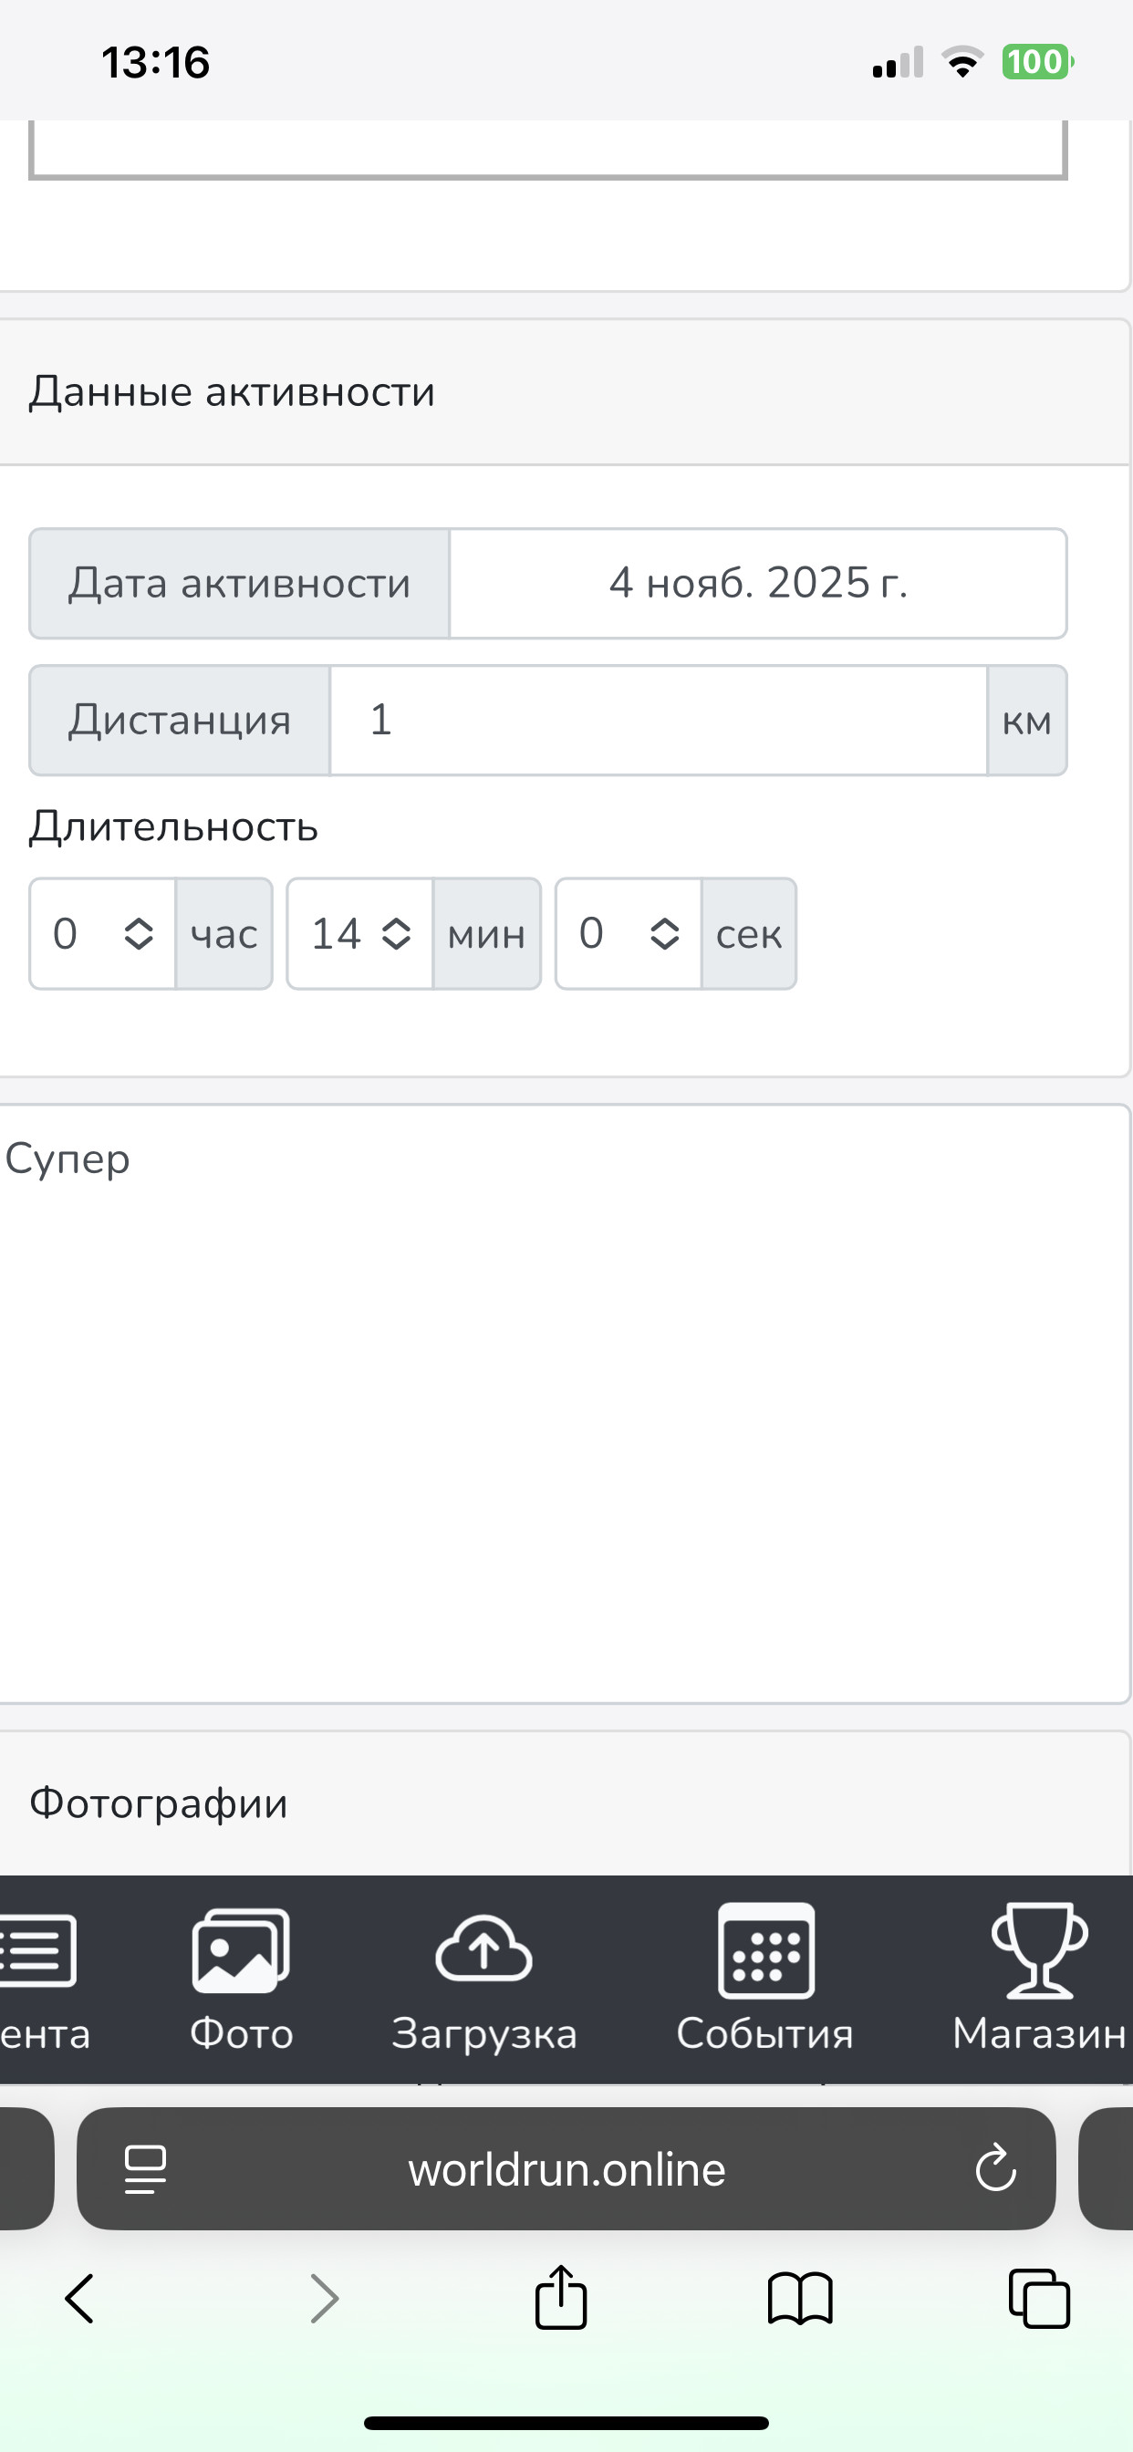Adjust the minutes (мин) stepper arrows

(x=396, y=934)
